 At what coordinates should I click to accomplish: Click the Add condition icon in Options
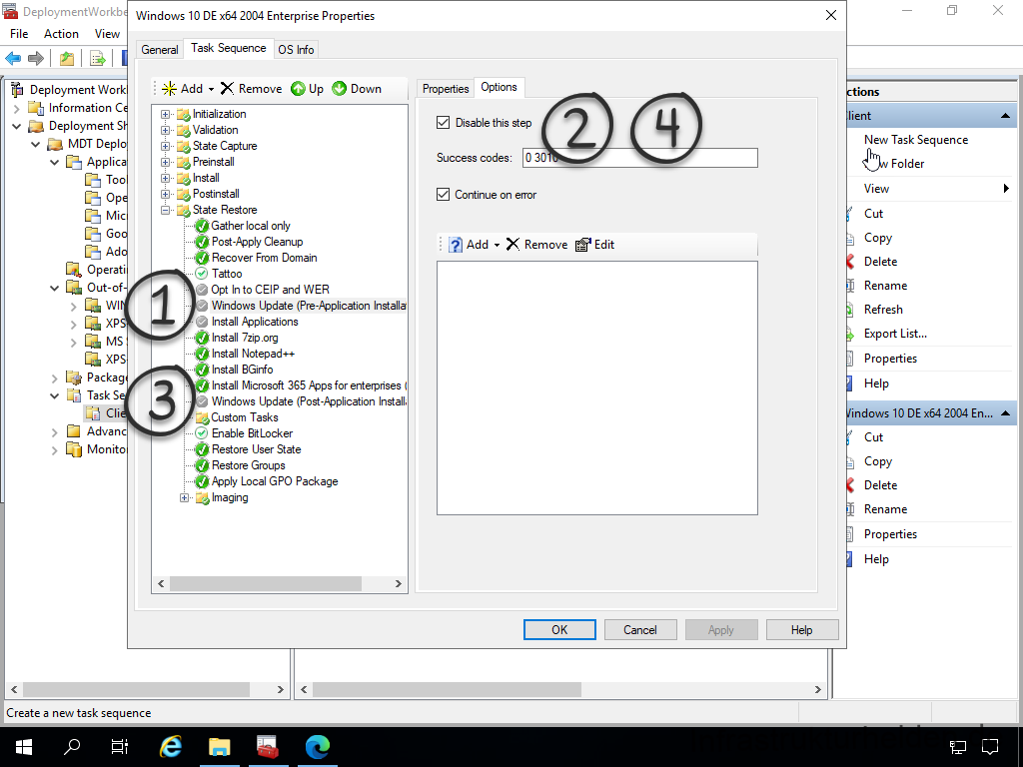pos(456,245)
